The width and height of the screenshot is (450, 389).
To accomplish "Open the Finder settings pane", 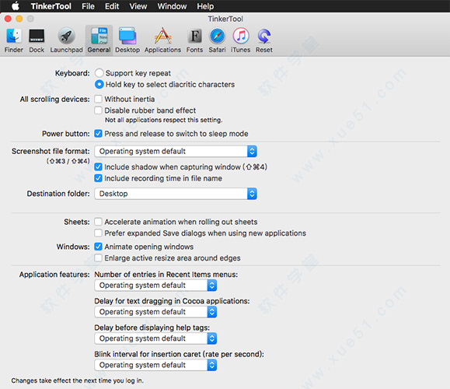I will click(x=13, y=40).
